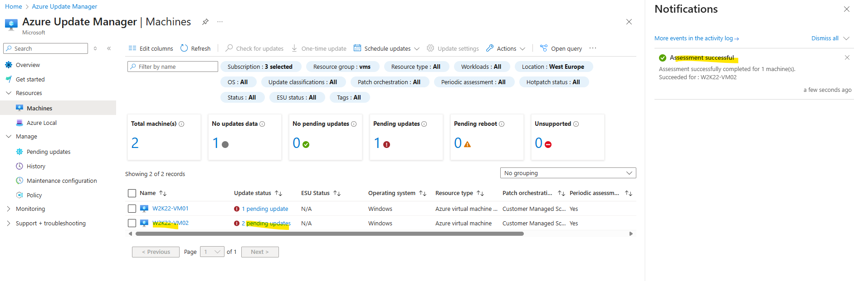Go to Overview in the sidebar
The width and height of the screenshot is (859, 281).
tap(28, 65)
